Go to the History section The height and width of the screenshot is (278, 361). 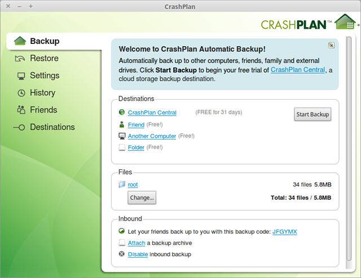[x=43, y=93]
